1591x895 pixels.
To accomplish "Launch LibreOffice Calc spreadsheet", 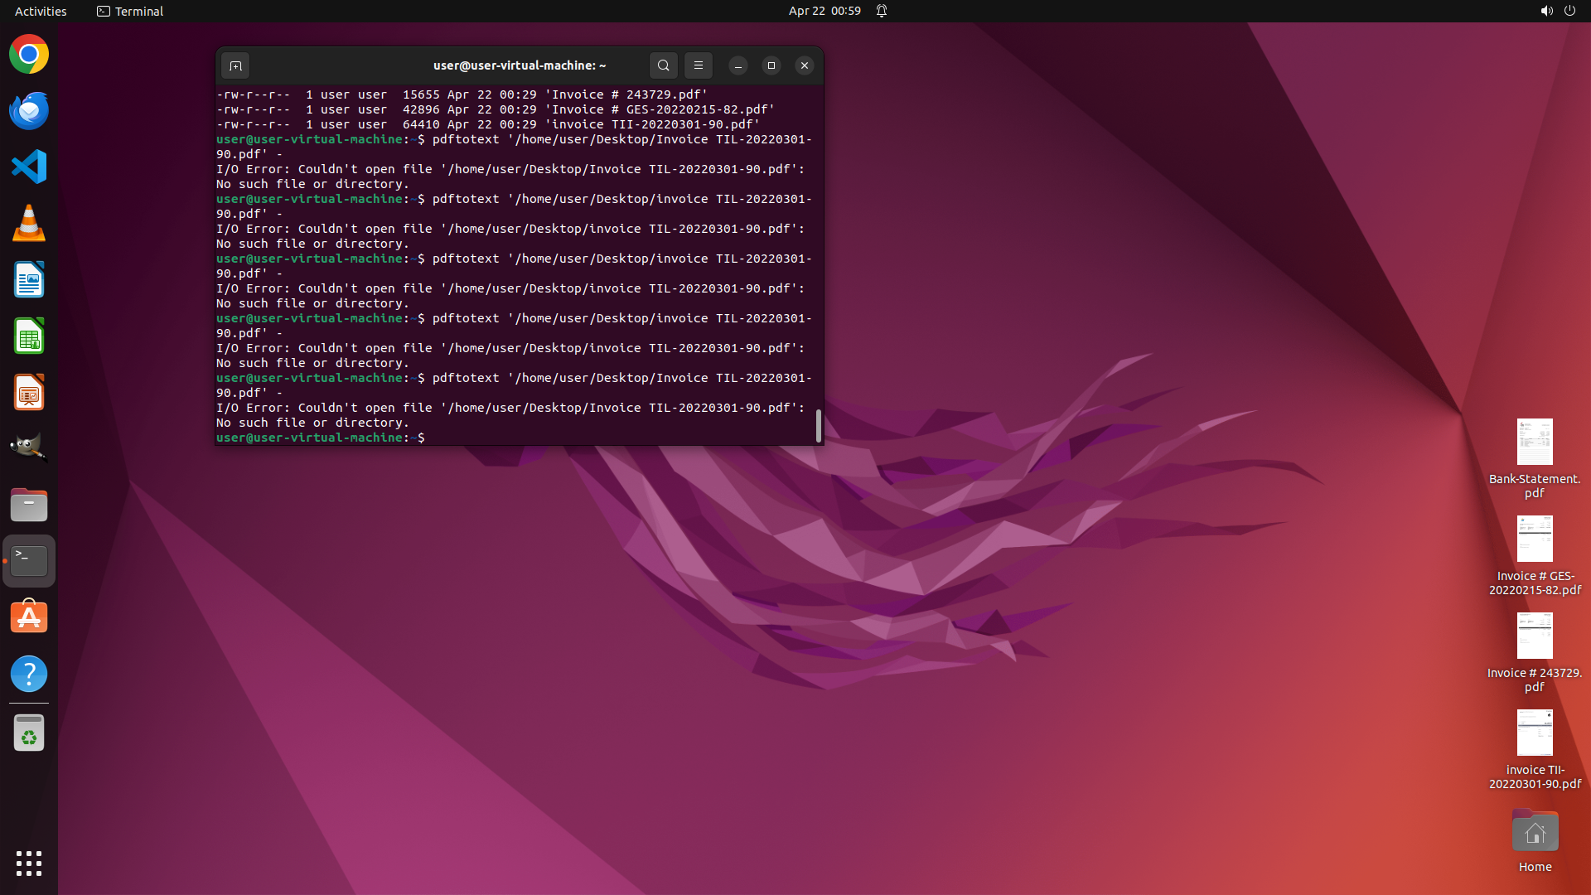I will tap(29, 336).
